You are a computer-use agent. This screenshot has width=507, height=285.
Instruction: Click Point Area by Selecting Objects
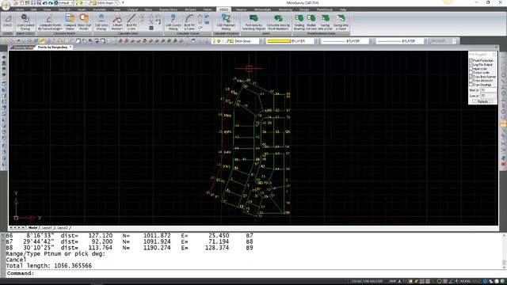click(253, 21)
